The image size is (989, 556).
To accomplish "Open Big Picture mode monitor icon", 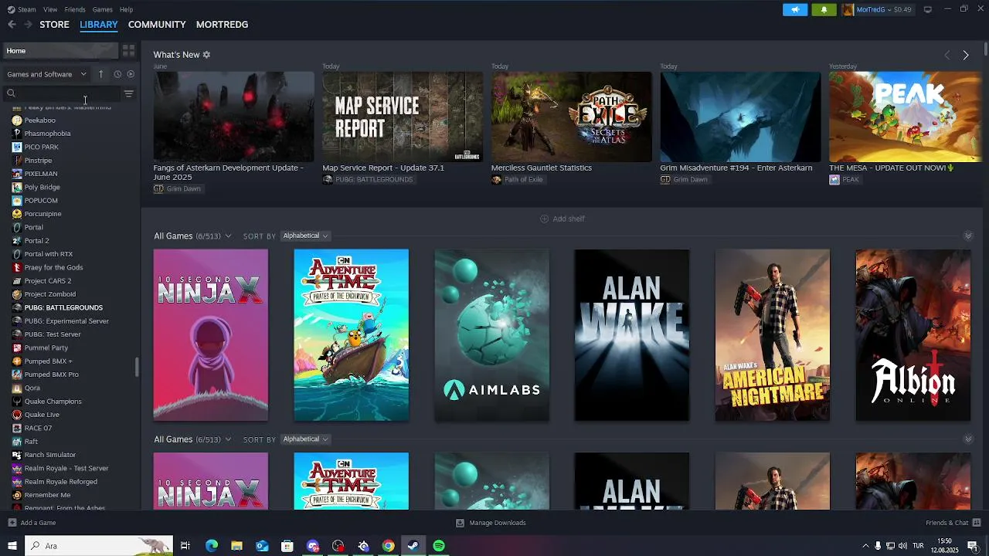I will pos(928,9).
